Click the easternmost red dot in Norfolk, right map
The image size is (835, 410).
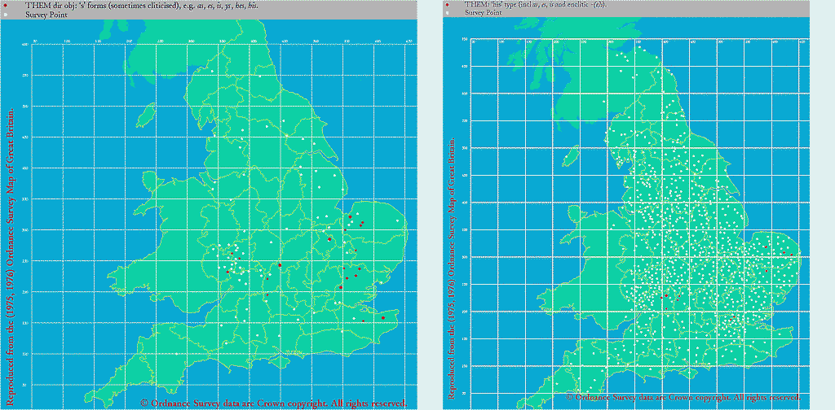pos(791,255)
